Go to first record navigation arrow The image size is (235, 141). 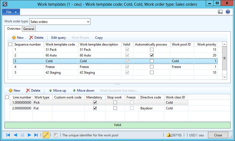(x=8, y=135)
